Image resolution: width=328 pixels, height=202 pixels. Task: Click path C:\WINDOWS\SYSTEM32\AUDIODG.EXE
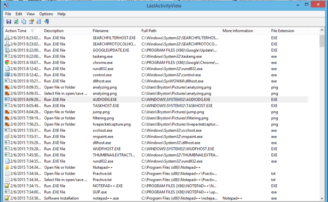click(176, 100)
